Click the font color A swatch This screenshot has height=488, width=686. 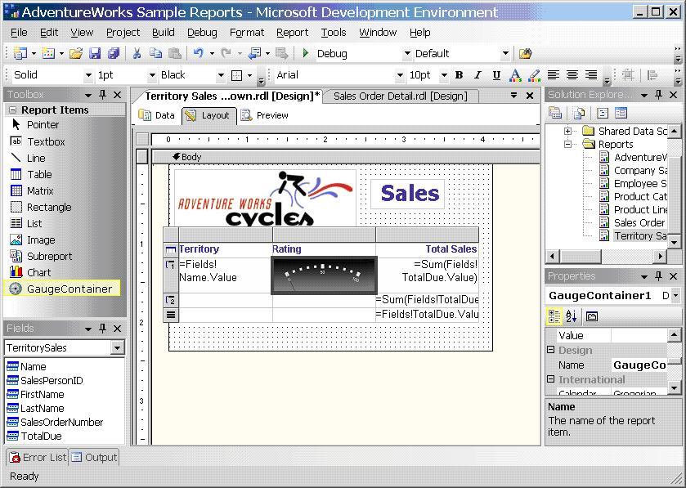(x=515, y=75)
